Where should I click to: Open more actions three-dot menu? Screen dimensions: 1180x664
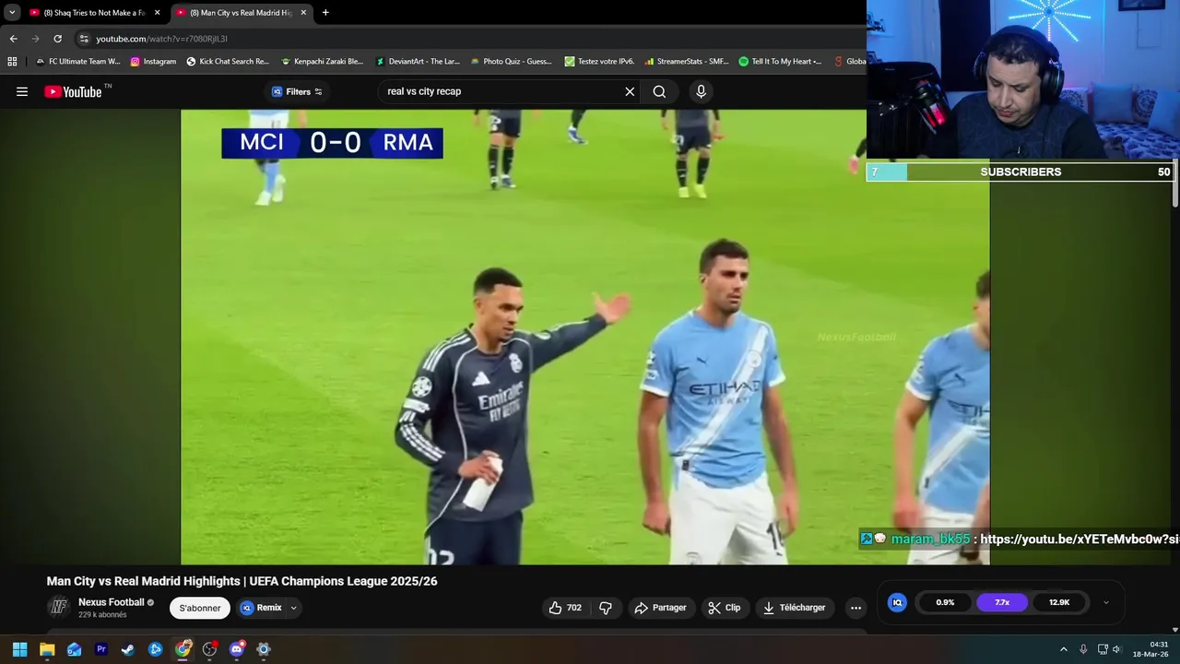click(x=855, y=608)
